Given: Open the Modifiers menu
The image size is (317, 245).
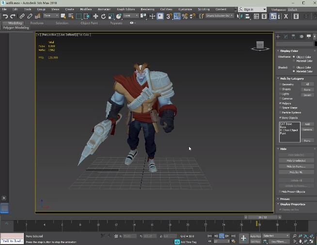Looking at the screenshot, I should click(x=86, y=9).
